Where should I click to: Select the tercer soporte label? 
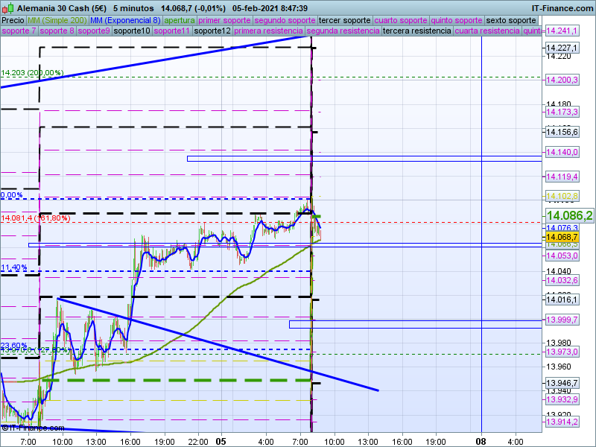(343, 20)
